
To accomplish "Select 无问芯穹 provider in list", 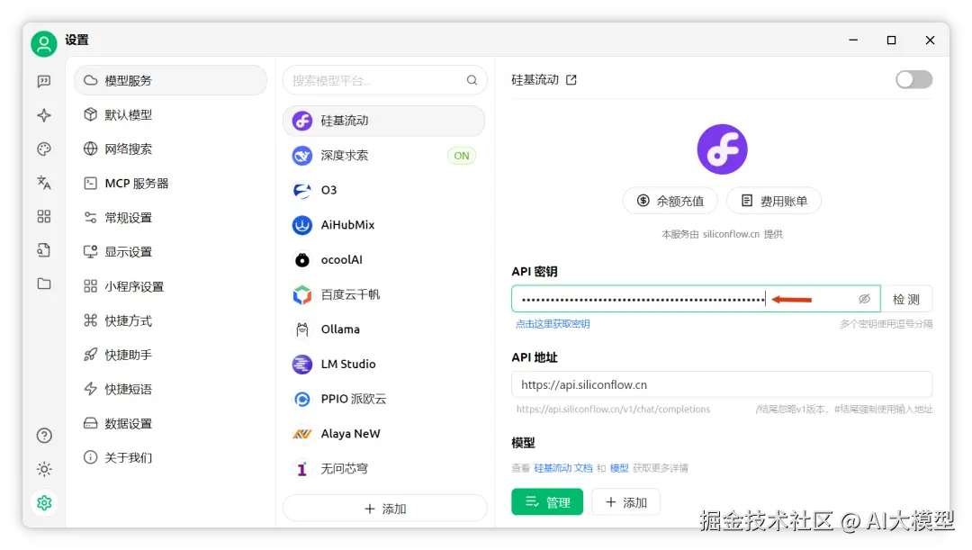I will [x=383, y=469].
